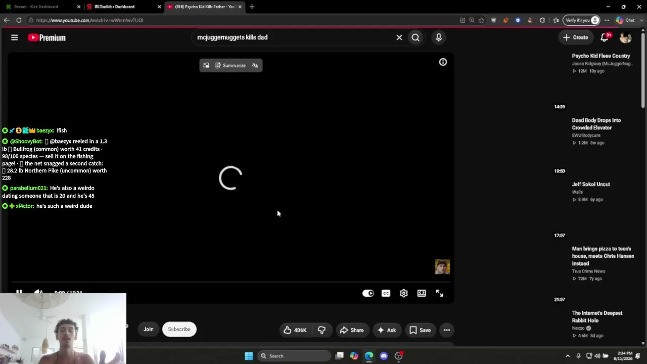Click the 'Verify it's you' profile button
This screenshot has height=364, width=647.
[582, 20]
